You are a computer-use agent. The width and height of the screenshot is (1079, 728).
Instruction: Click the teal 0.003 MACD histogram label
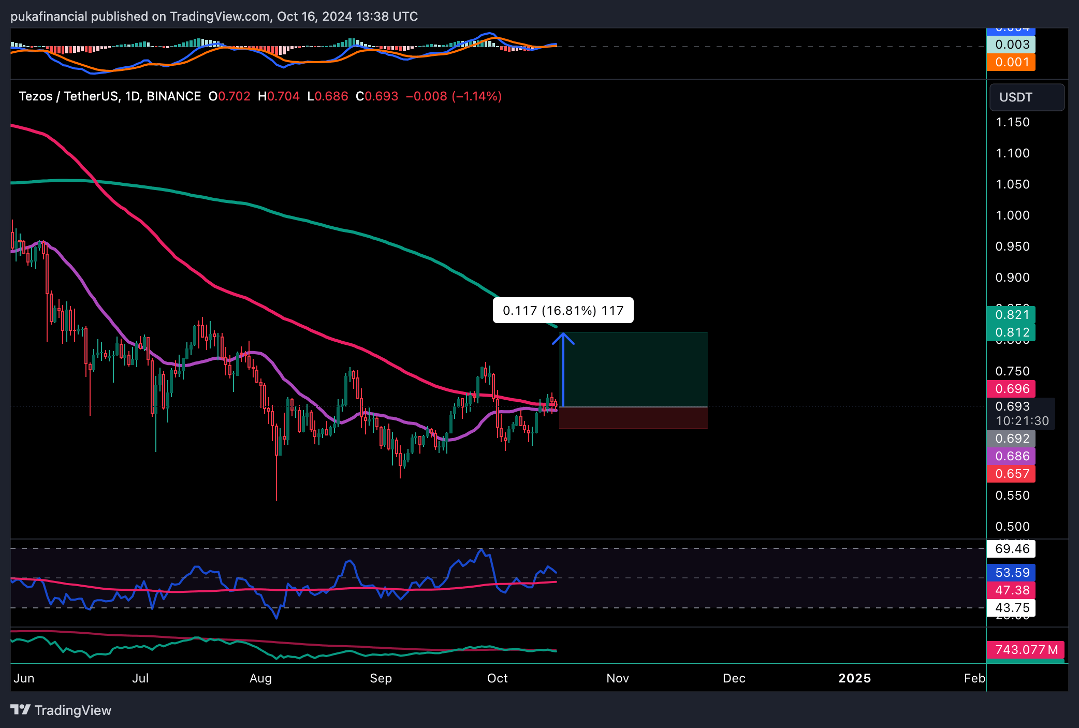click(x=1011, y=45)
